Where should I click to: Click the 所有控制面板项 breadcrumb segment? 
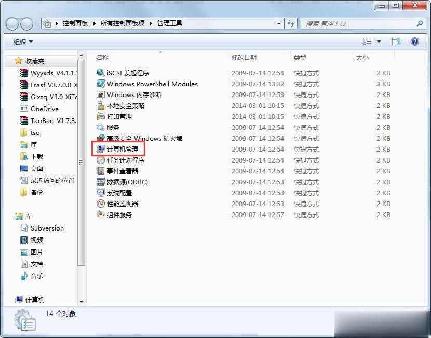click(123, 23)
